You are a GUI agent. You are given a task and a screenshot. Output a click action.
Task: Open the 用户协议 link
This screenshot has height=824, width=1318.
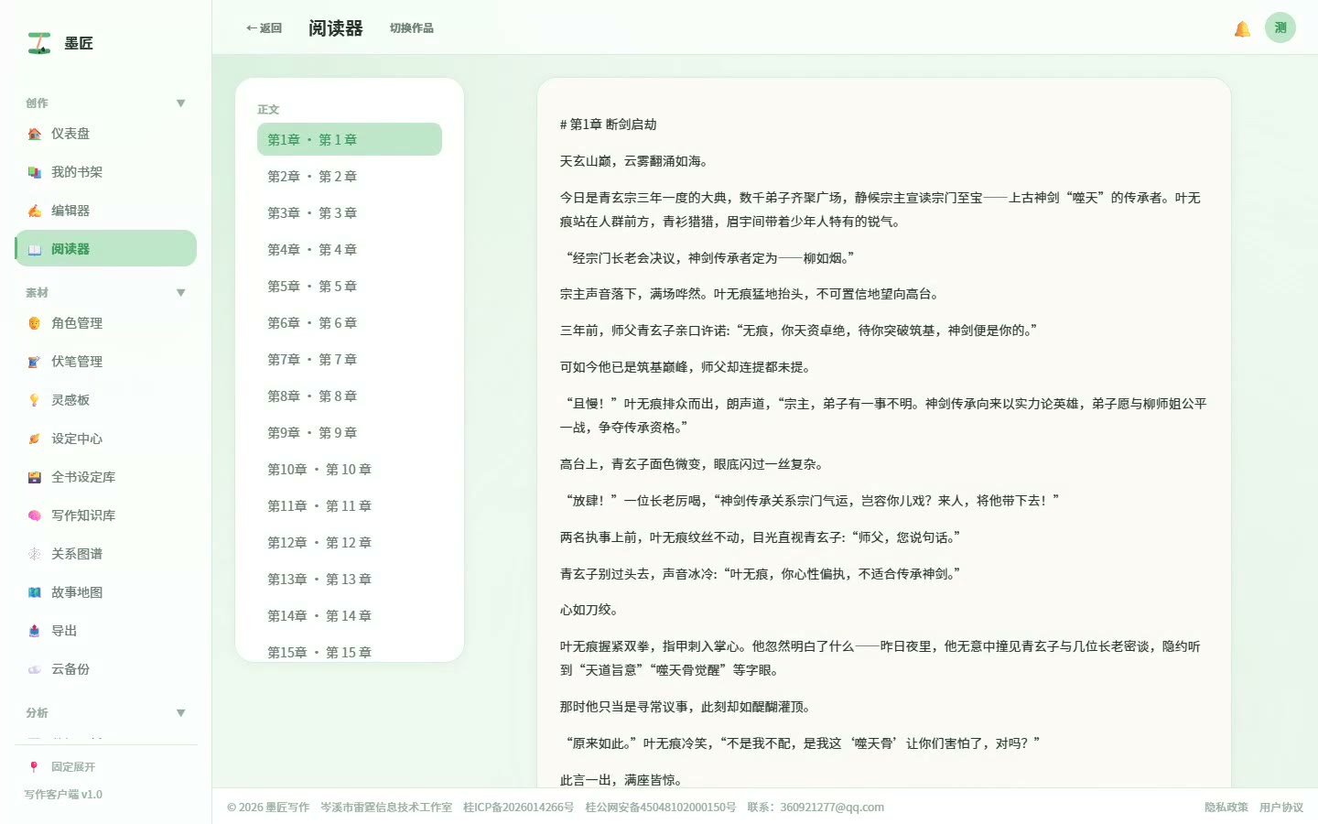(1281, 808)
